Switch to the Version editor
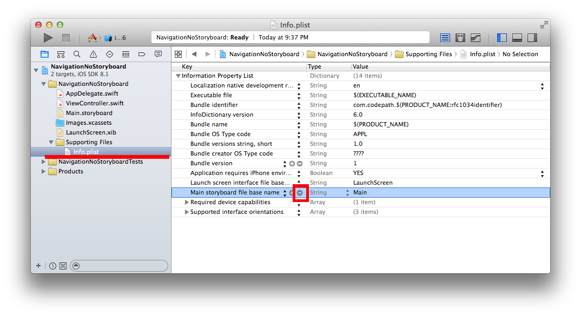 (x=476, y=38)
